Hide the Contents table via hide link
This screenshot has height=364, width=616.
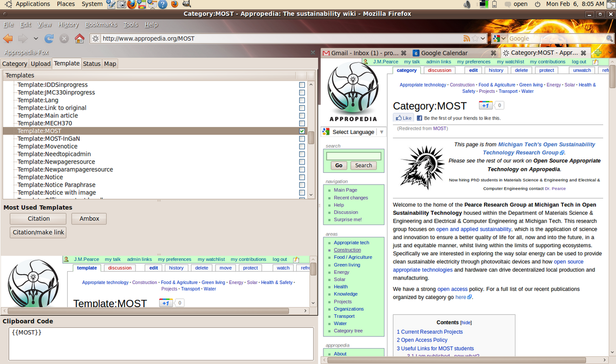pos(466,322)
